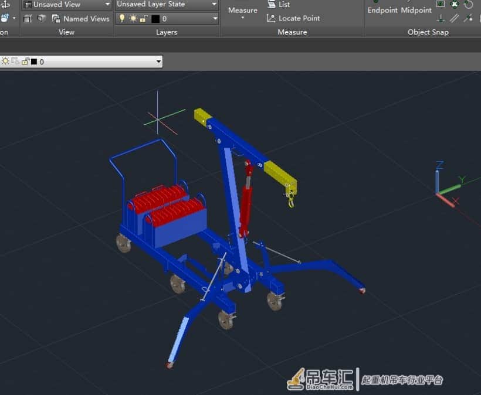481x395 pixels.
Task: Open Named Views manager
Action: (80, 19)
